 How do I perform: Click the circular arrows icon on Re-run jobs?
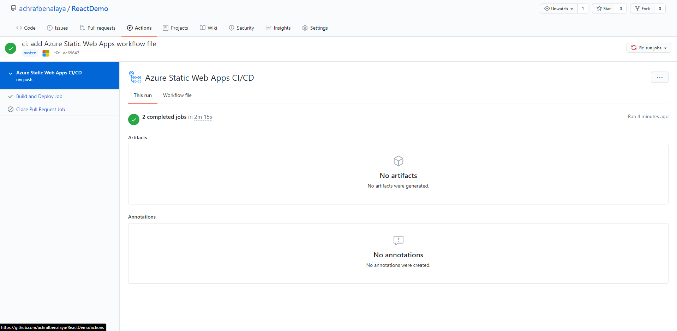click(634, 48)
